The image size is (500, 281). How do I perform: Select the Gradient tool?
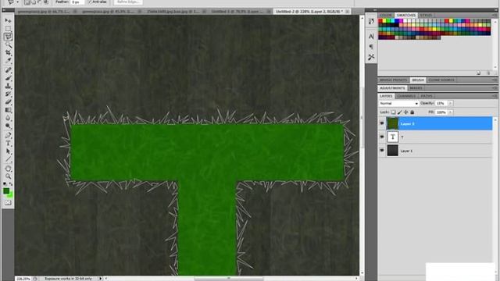(8, 110)
